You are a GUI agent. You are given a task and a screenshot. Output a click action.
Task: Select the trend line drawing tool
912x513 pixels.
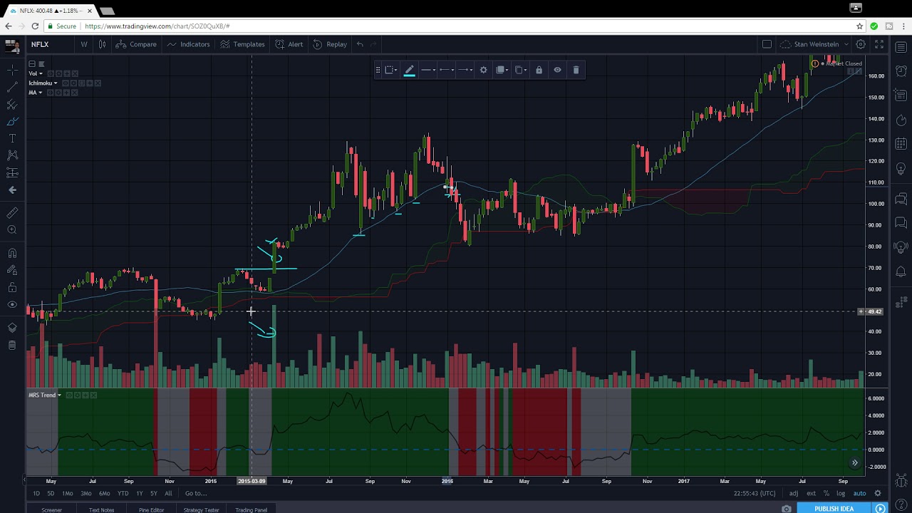12,87
